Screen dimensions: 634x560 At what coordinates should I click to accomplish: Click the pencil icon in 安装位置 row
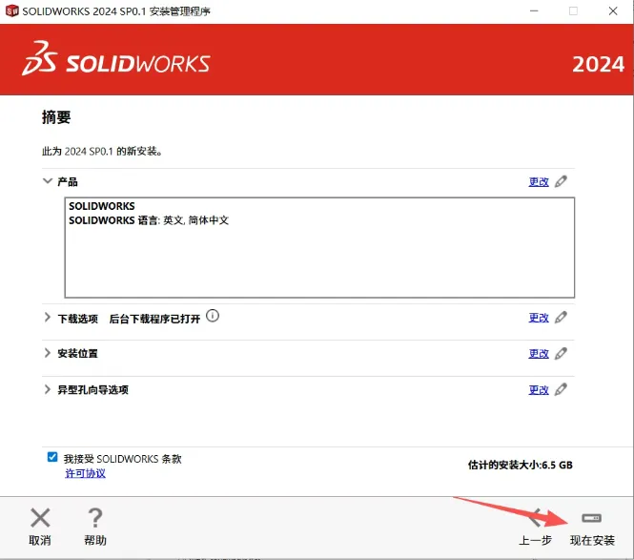tap(561, 354)
